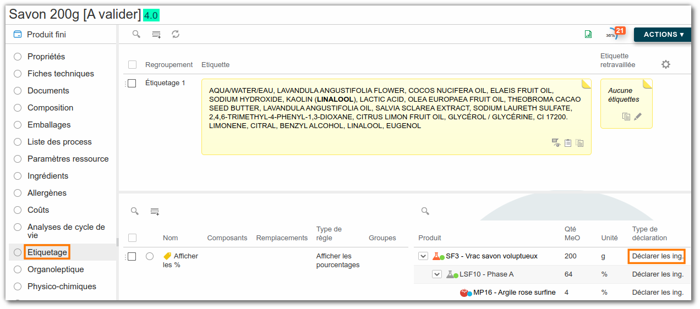700x309 pixels.
Task: Open the Liste des process section
Action: pyautogui.click(x=59, y=142)
